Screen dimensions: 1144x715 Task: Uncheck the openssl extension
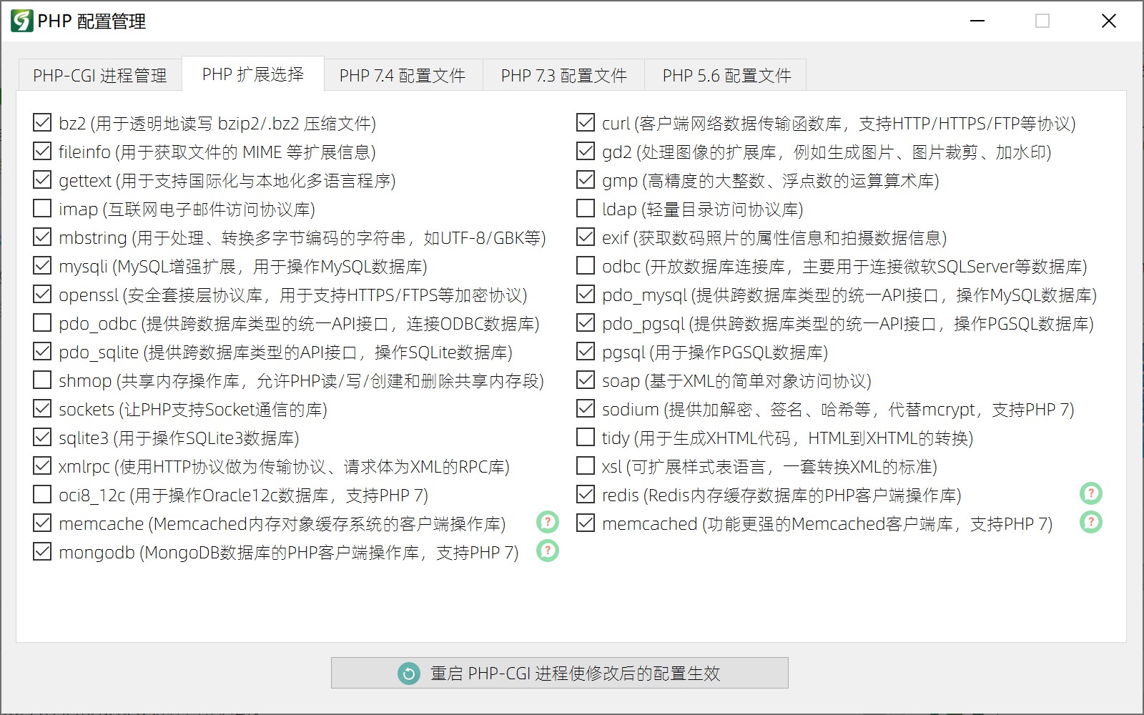[42, 295]
